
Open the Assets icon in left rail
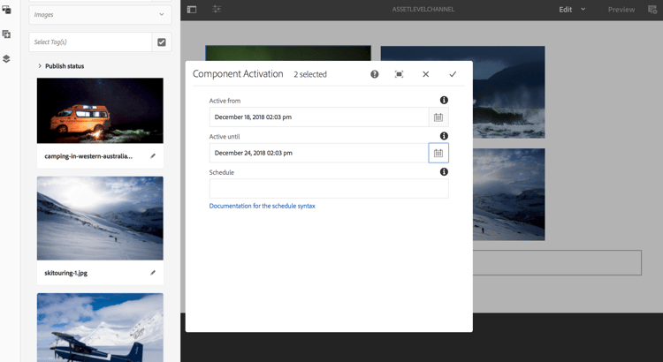click(x=6, y=10)
